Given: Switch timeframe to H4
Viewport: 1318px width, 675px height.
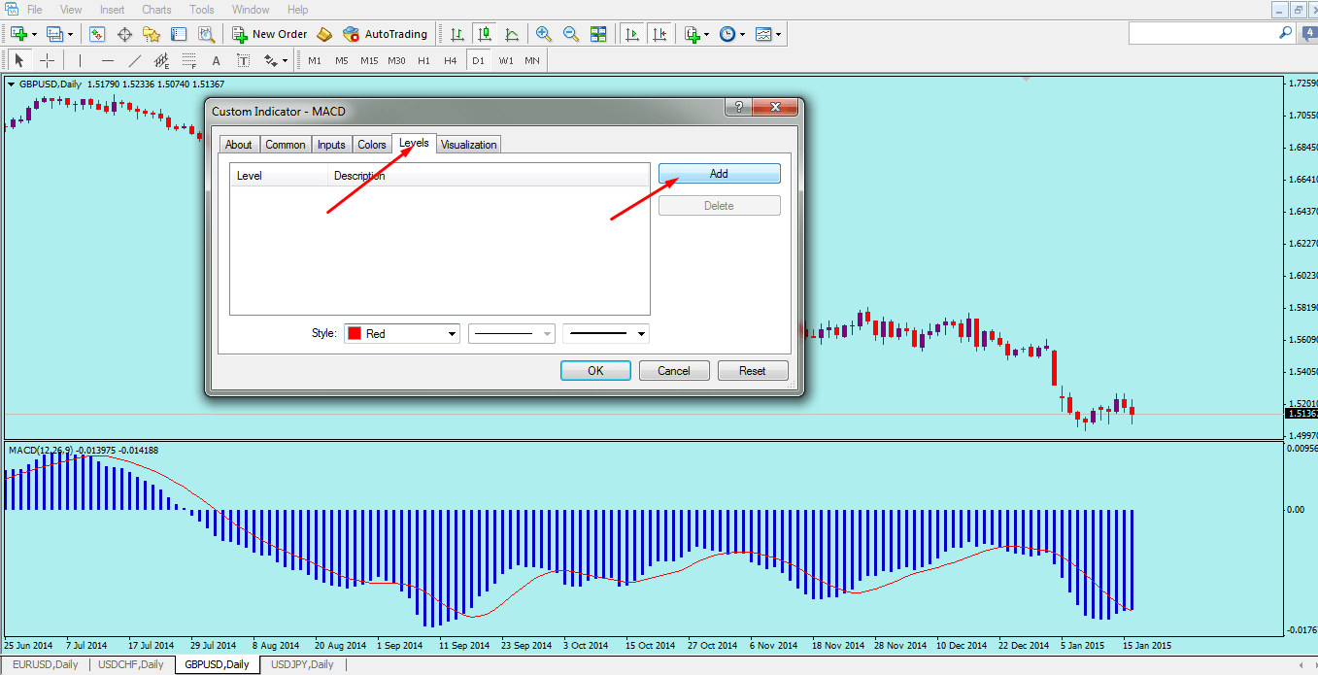Looking at the screenshot, I should click(x=450, y=60).
